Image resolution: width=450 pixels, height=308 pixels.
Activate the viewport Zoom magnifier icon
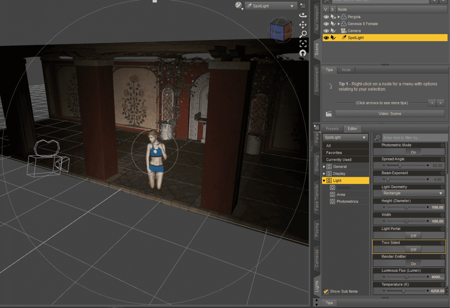(x=303, y=34)
